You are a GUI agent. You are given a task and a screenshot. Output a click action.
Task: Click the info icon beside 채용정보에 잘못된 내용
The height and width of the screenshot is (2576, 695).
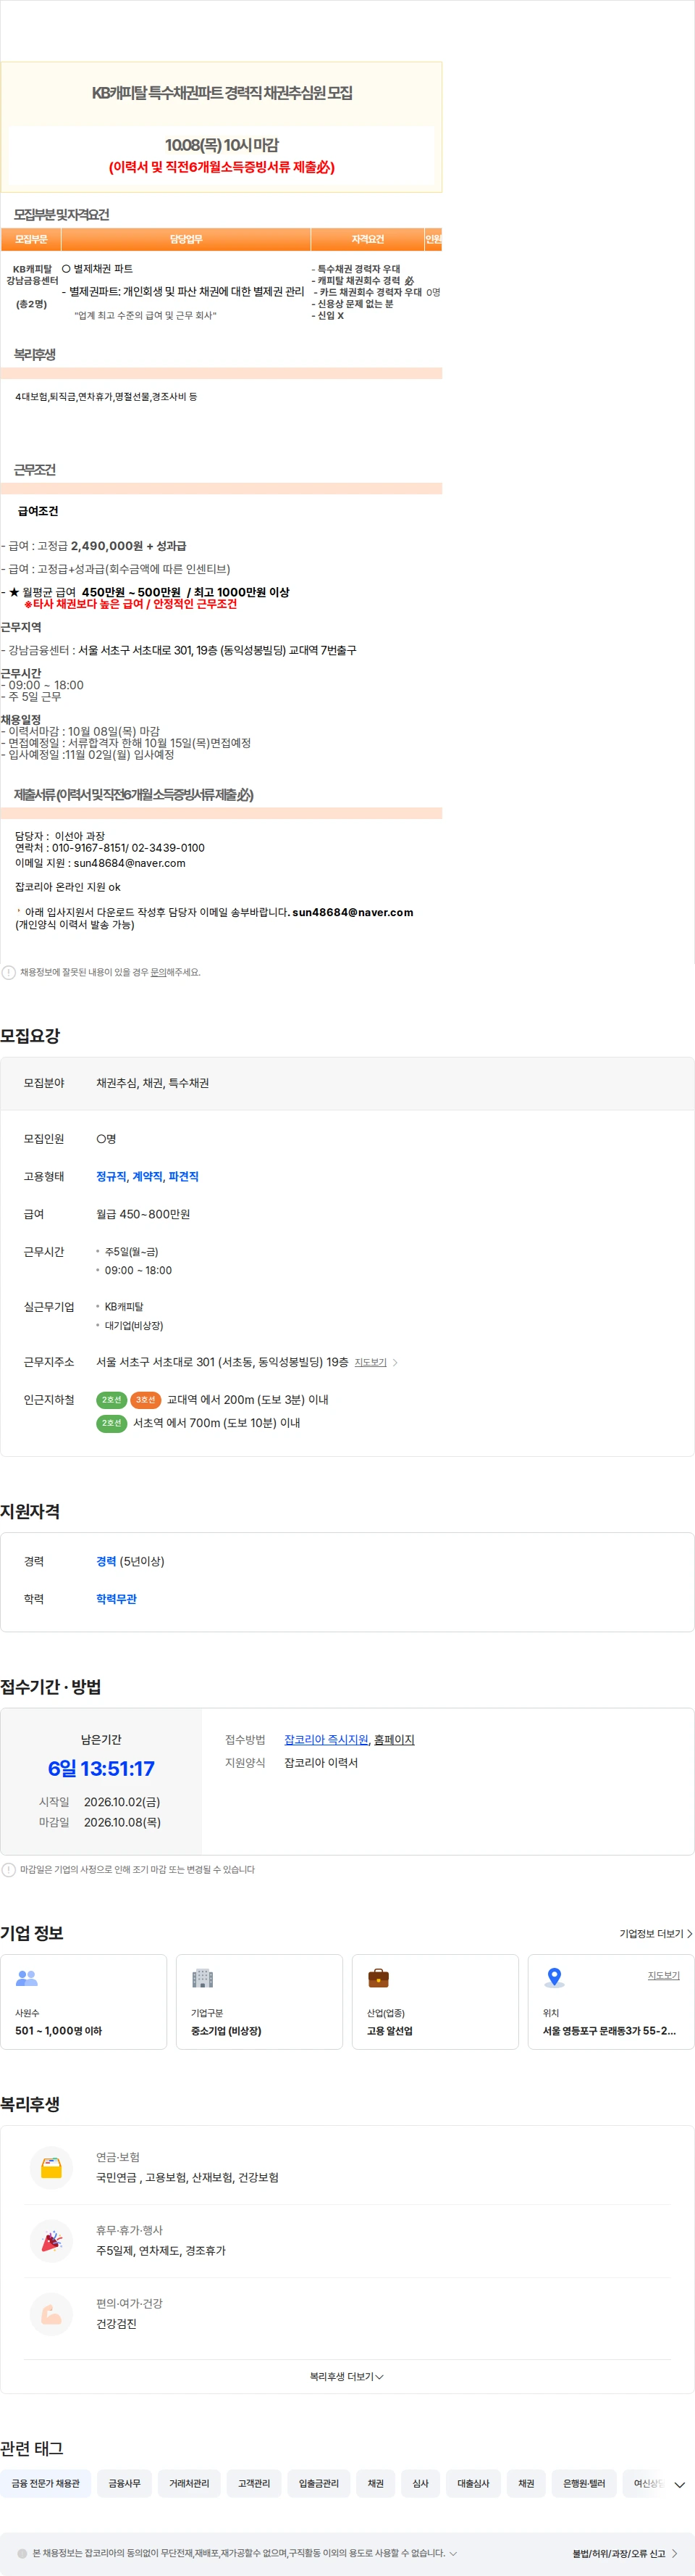click(x=9, y=972)
